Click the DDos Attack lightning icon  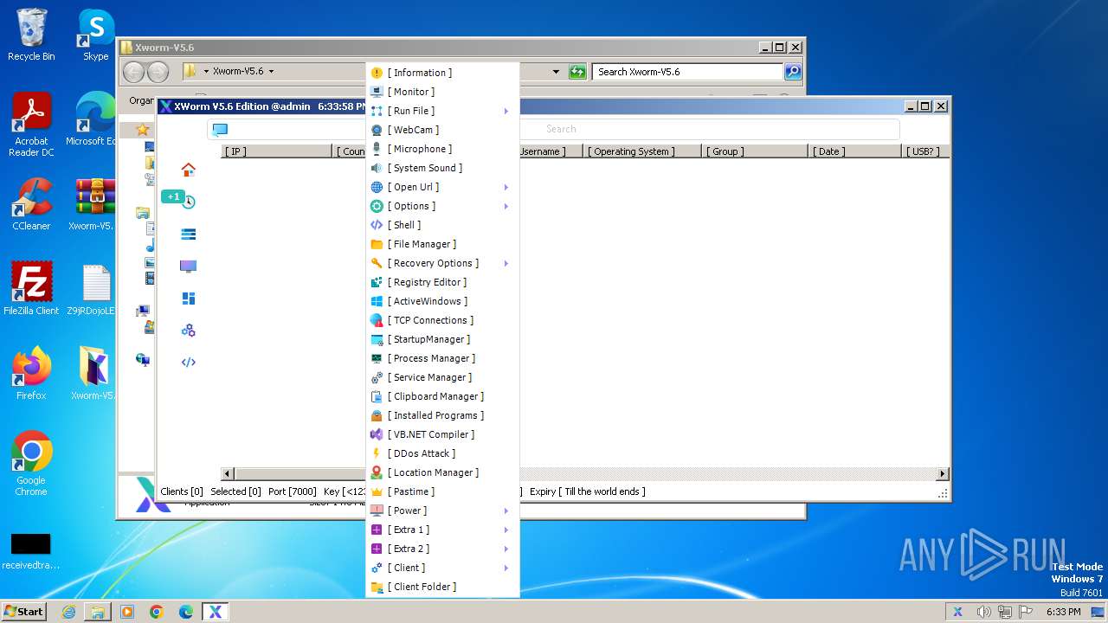click(x=377, y=453)
